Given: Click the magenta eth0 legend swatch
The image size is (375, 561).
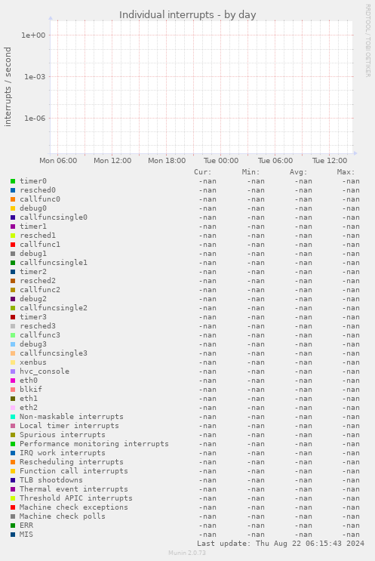Looking at the screenshot, I should point(13,381).
